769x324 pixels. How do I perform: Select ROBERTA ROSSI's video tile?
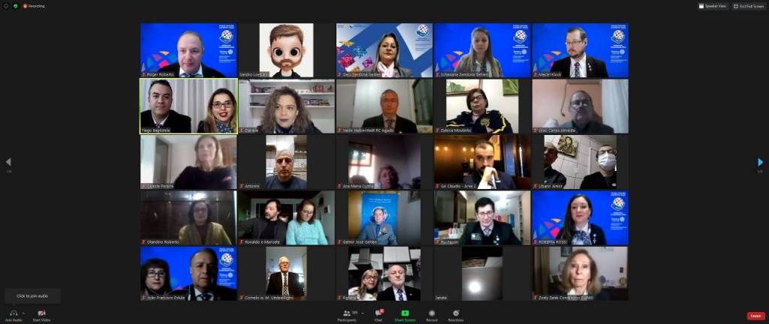pos(580,217)
